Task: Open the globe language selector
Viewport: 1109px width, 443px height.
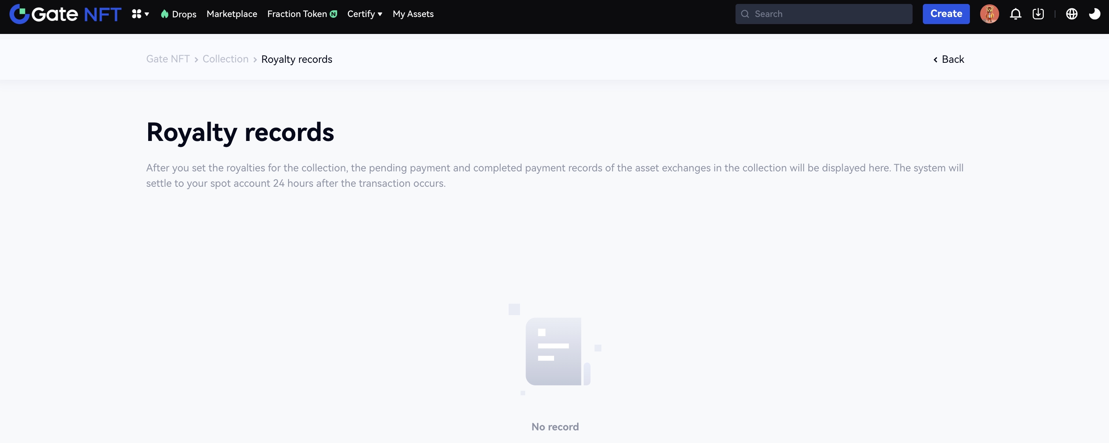Action: 1071,14
